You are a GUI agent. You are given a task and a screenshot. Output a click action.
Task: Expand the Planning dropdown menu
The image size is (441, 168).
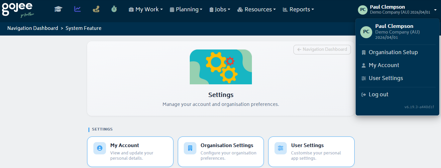(x=186, y=10)
